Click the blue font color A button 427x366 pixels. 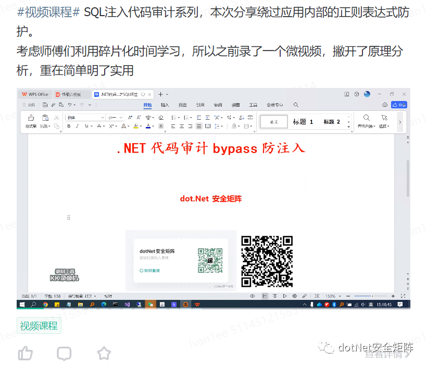pos(148,126)
